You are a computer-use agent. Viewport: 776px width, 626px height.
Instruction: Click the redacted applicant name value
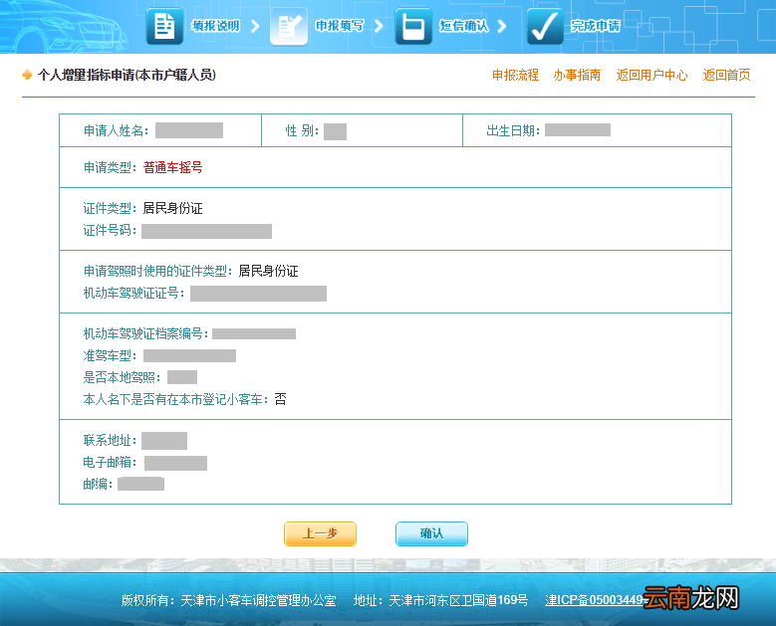[x=189, y=130]
